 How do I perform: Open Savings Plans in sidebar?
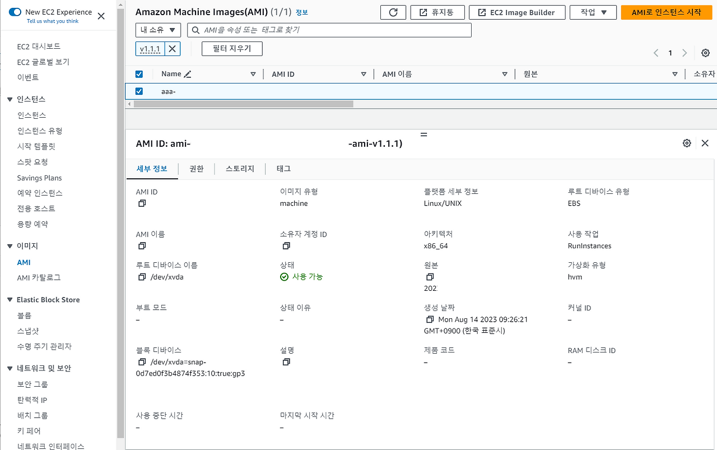click(x=39, y=178)
